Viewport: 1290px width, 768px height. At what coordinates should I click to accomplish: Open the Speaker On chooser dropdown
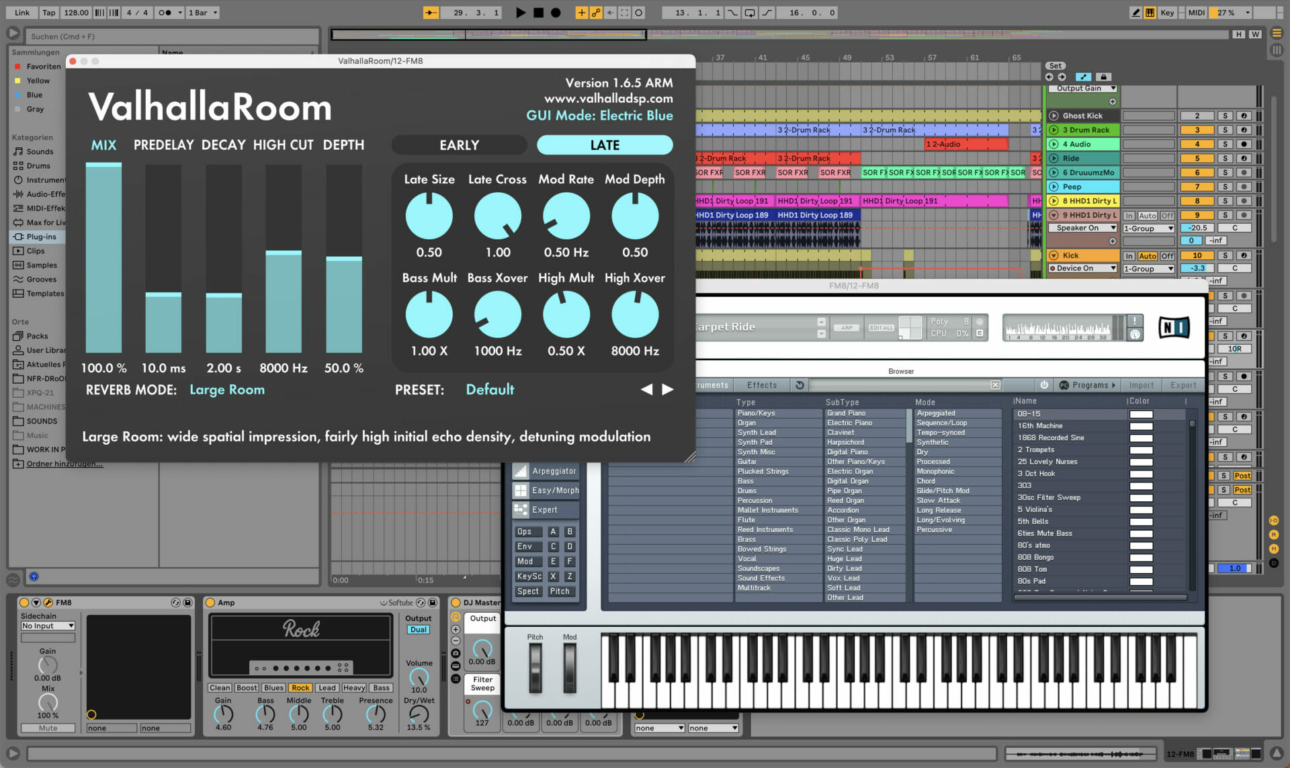1082,228
